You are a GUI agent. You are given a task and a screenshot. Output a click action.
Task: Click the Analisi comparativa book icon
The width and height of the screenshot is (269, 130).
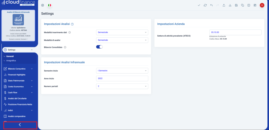tap(5, 116)
